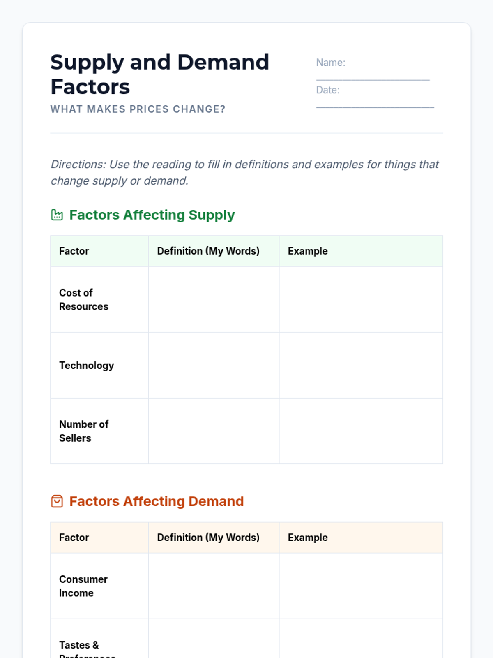Click the Supply and Demand Factors title
Viewport: 493px width, 658px height.
coord(159,74)
